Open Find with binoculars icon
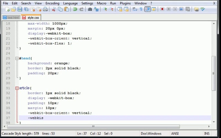Screen dimensions: 221x138 [x=90, y=9]
